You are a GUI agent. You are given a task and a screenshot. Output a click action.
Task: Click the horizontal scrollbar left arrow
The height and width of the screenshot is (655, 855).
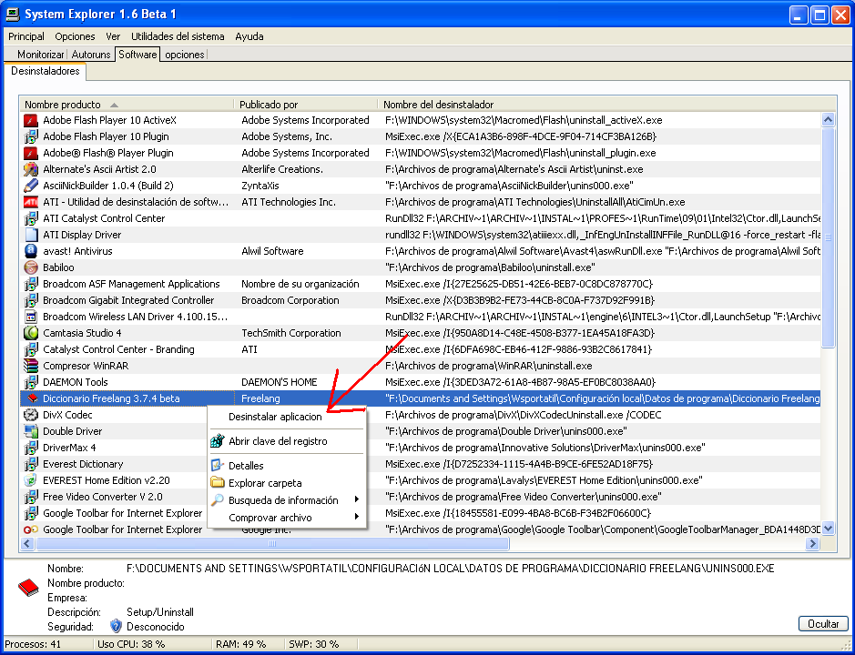[x=28, y=543]
